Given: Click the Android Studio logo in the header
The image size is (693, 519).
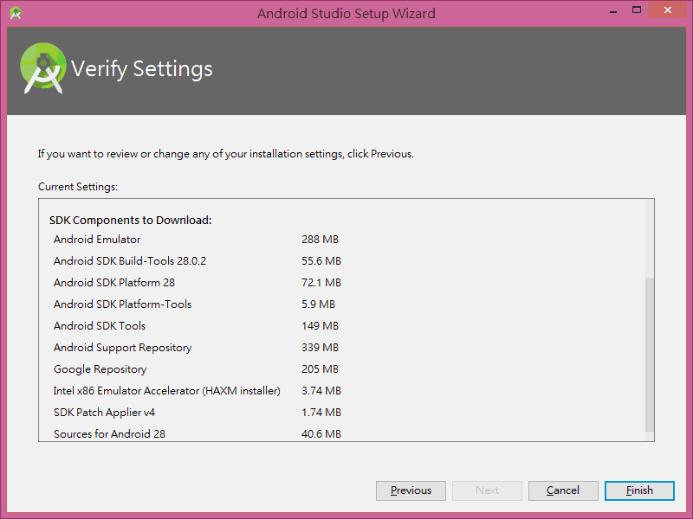Looking at the screenshot, I should click(x=42, y=68).
